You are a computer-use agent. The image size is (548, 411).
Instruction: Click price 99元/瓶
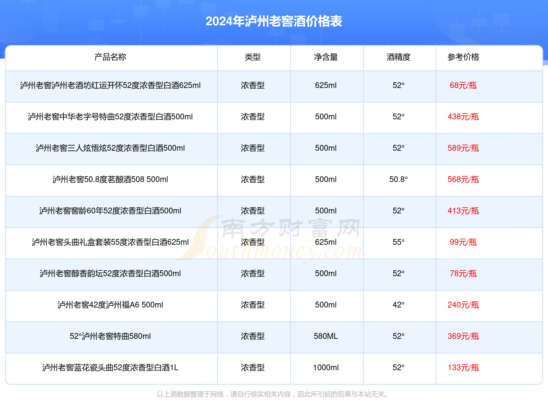point(463,242)
